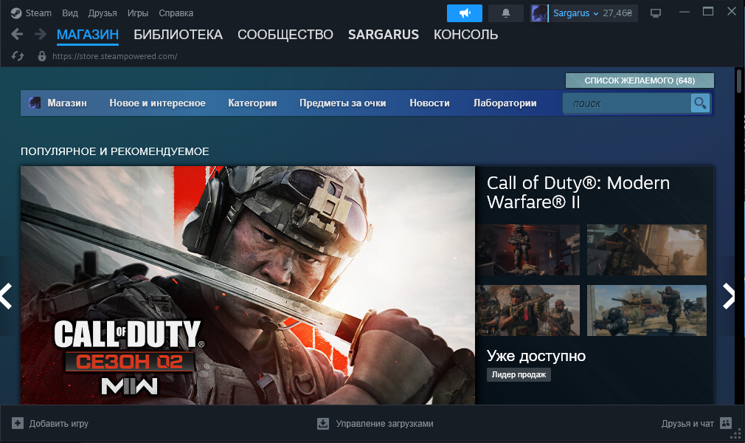Screen dimensions: 745x443
Task: Open the Новости tab
Action: pyautogui.click(x=429, y=103)
